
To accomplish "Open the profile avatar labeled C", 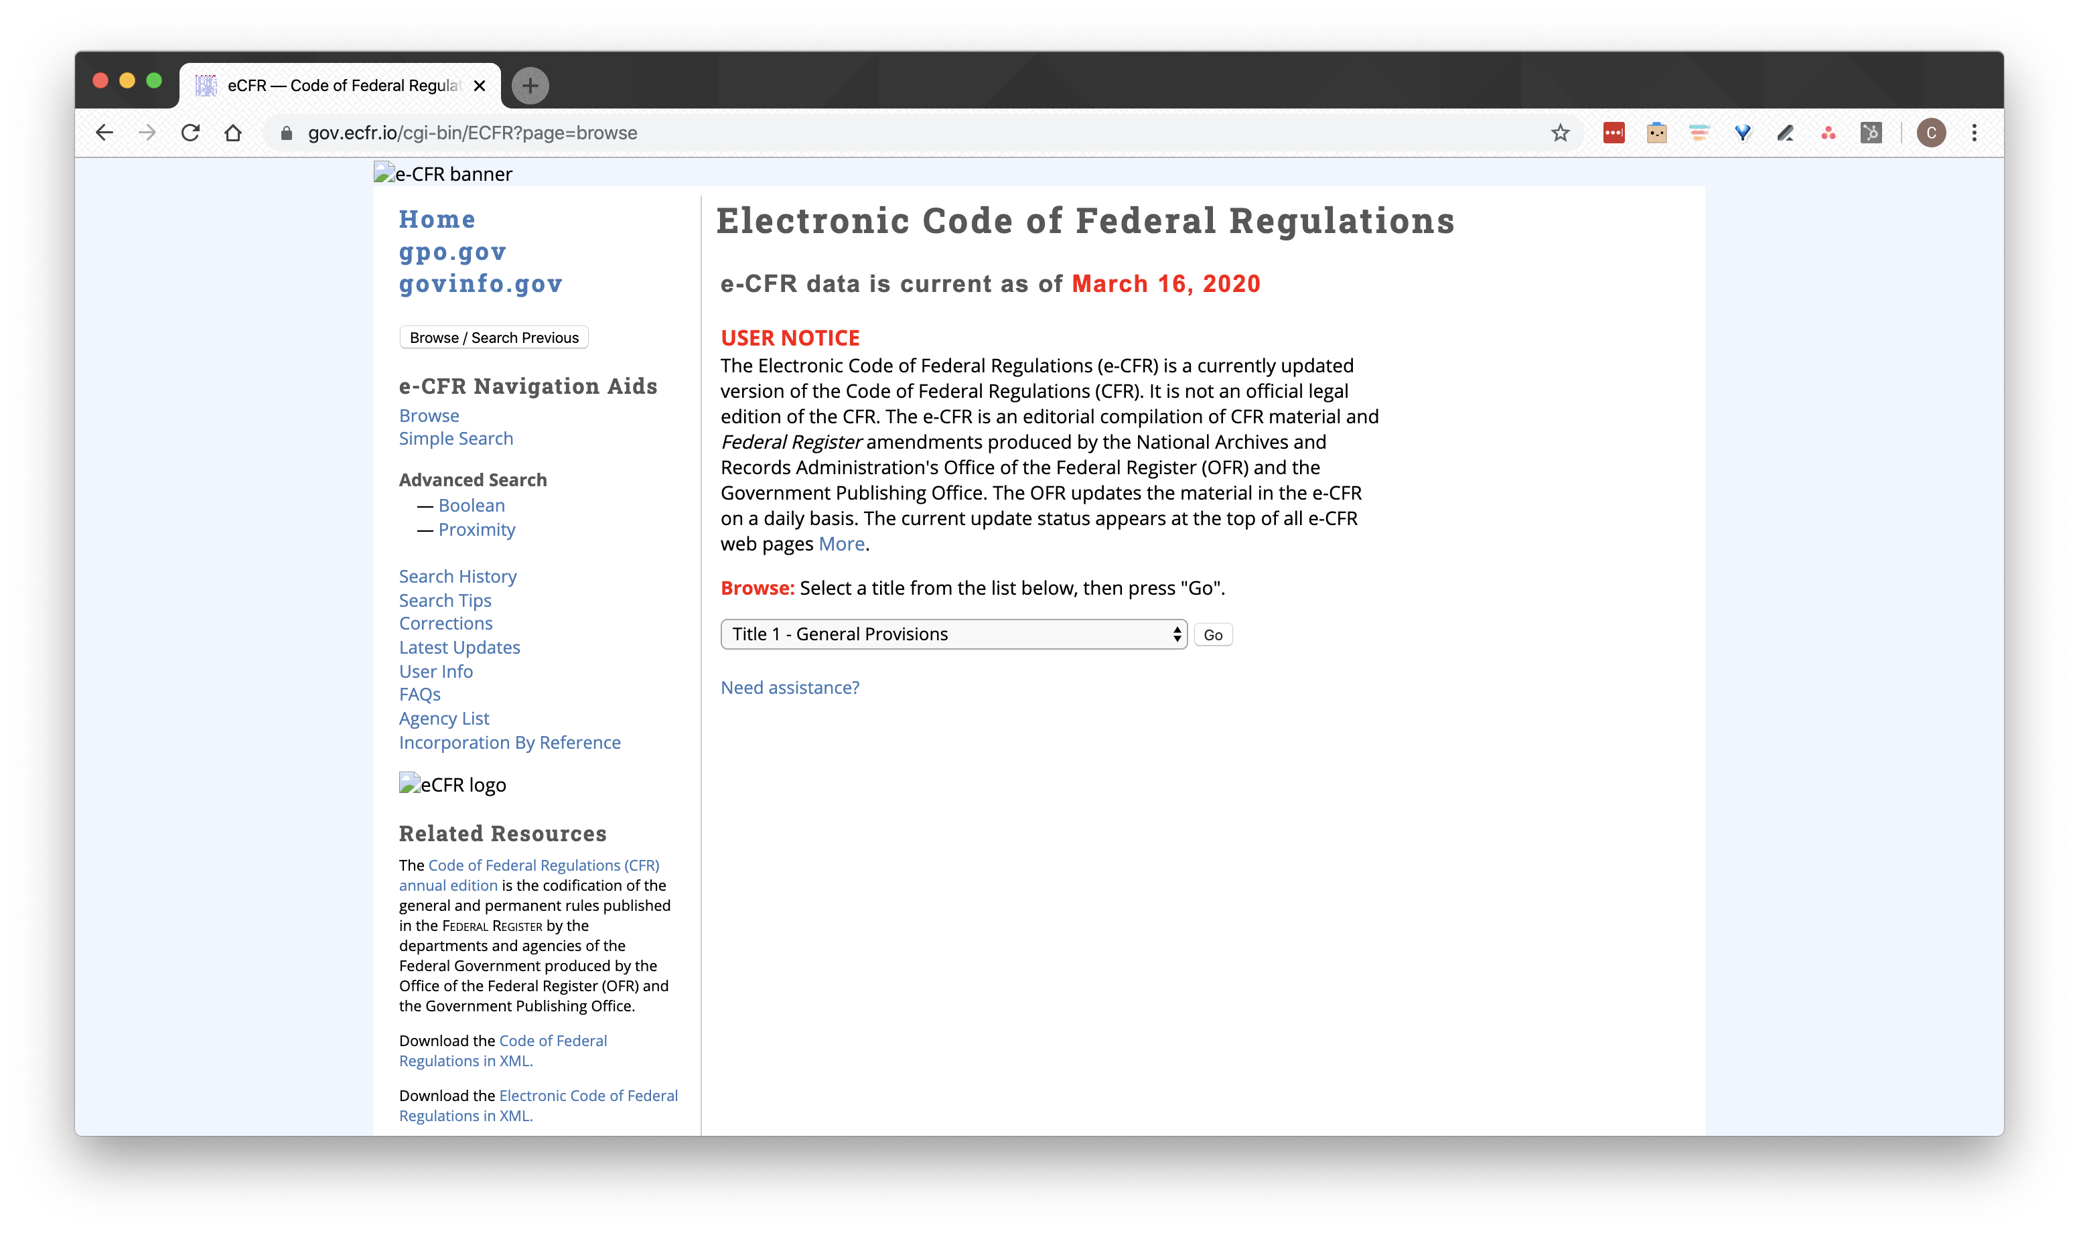I will pos(1931,133).
